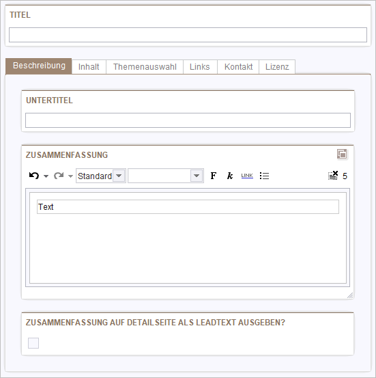
Task: Insert a bulleted list
Action: tap(264, 176)
